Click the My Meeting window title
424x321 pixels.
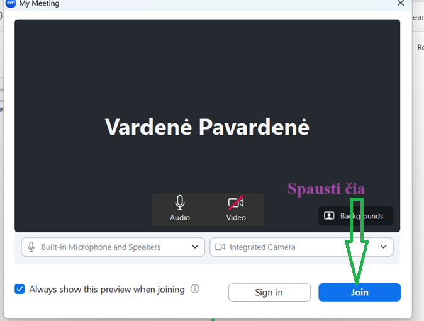pos(39,4)
